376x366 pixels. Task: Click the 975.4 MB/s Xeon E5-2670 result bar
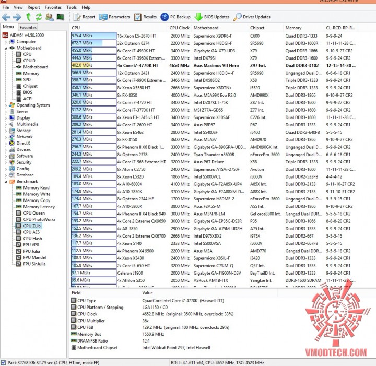93,36
